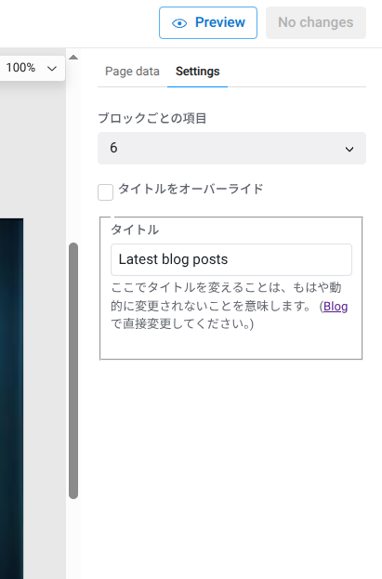Enable the タイトルをオーバーライド checkbox
Viewport: 382px width, 579px height.
click(105, 192)
